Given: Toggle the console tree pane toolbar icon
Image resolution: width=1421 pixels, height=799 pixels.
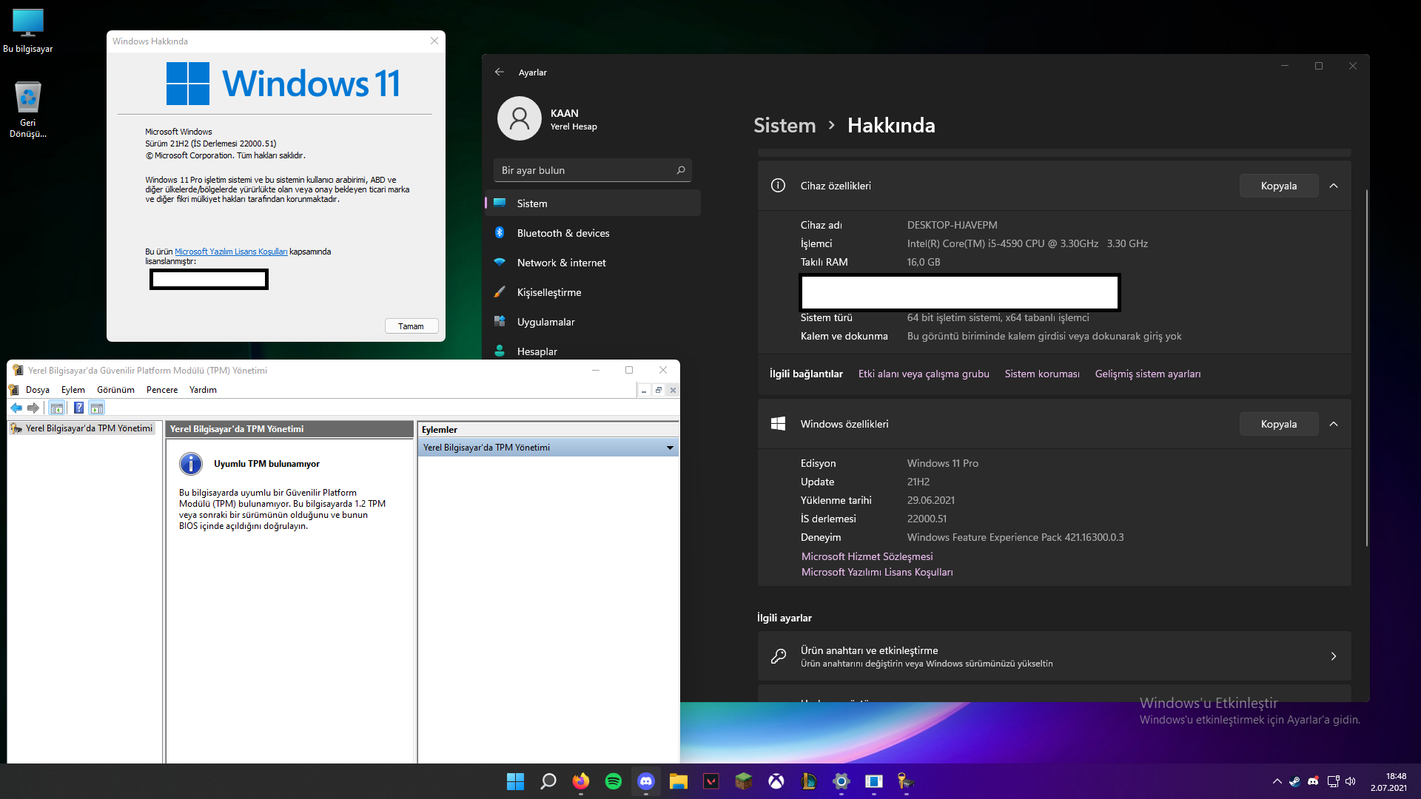Looking at the screenshot, I should pos(56,408).
